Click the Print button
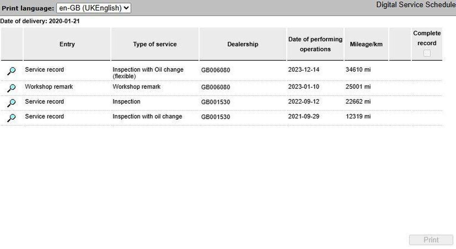The height and width of the screenshot is (249, 456). point(431,240)
